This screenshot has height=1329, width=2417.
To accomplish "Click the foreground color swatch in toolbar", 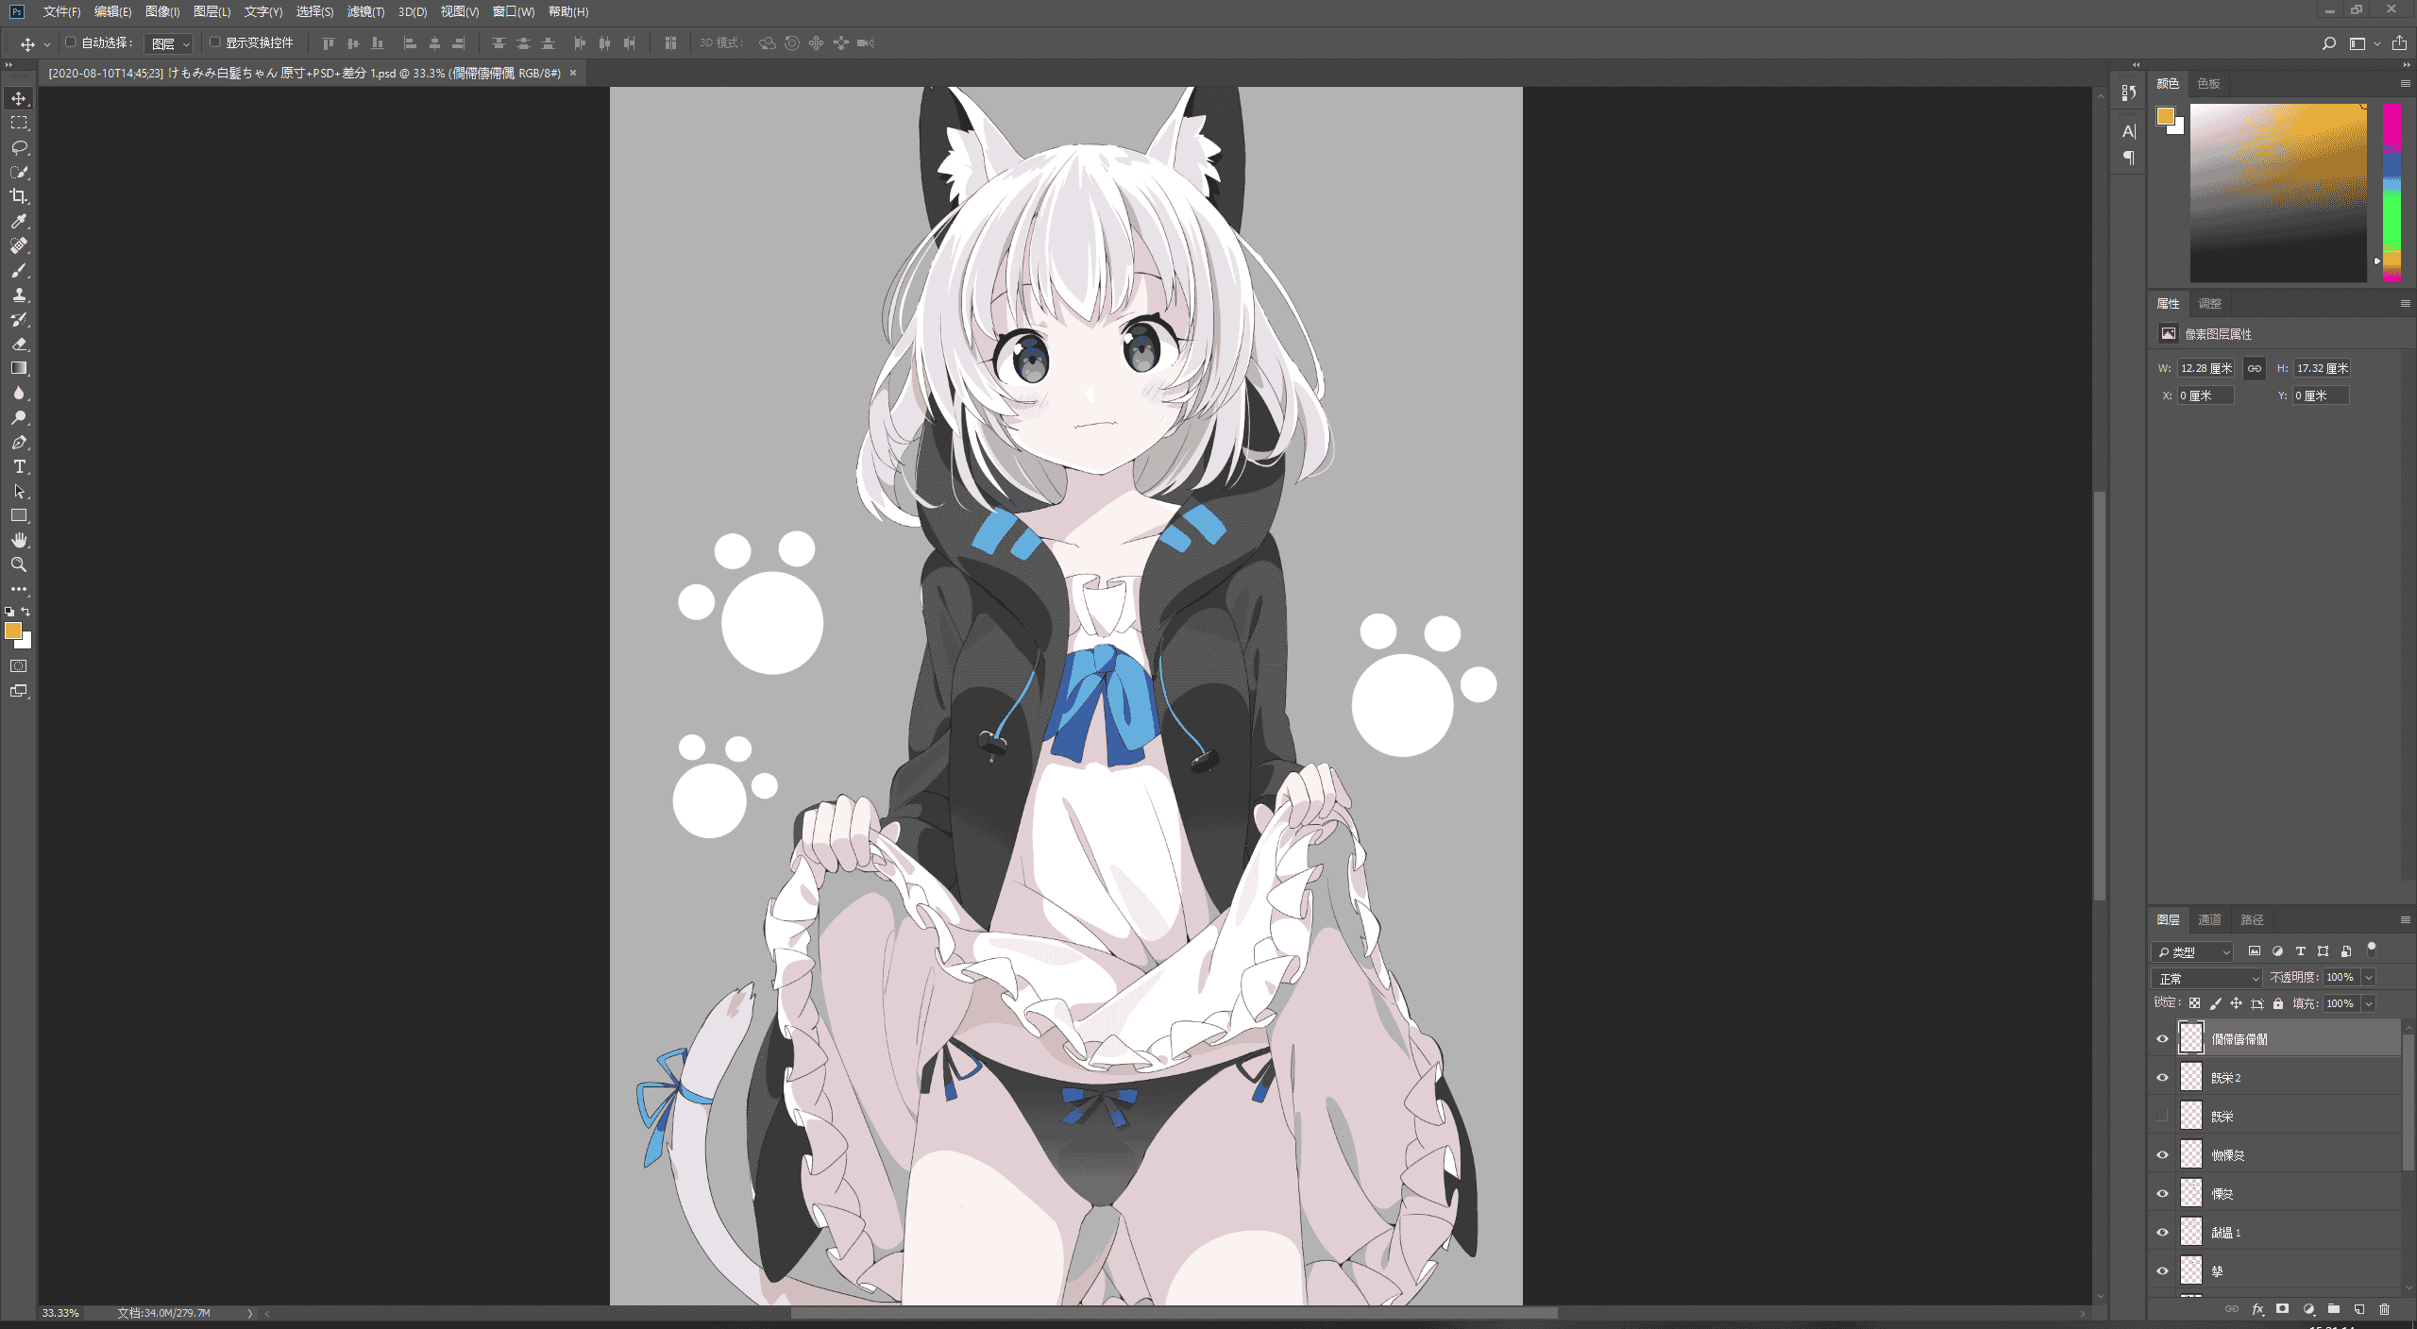I will pyautogui.click(x=13, y=631).
